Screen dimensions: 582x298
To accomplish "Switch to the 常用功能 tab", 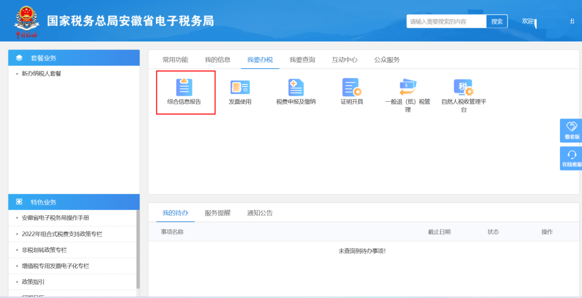I will point(175,60).
